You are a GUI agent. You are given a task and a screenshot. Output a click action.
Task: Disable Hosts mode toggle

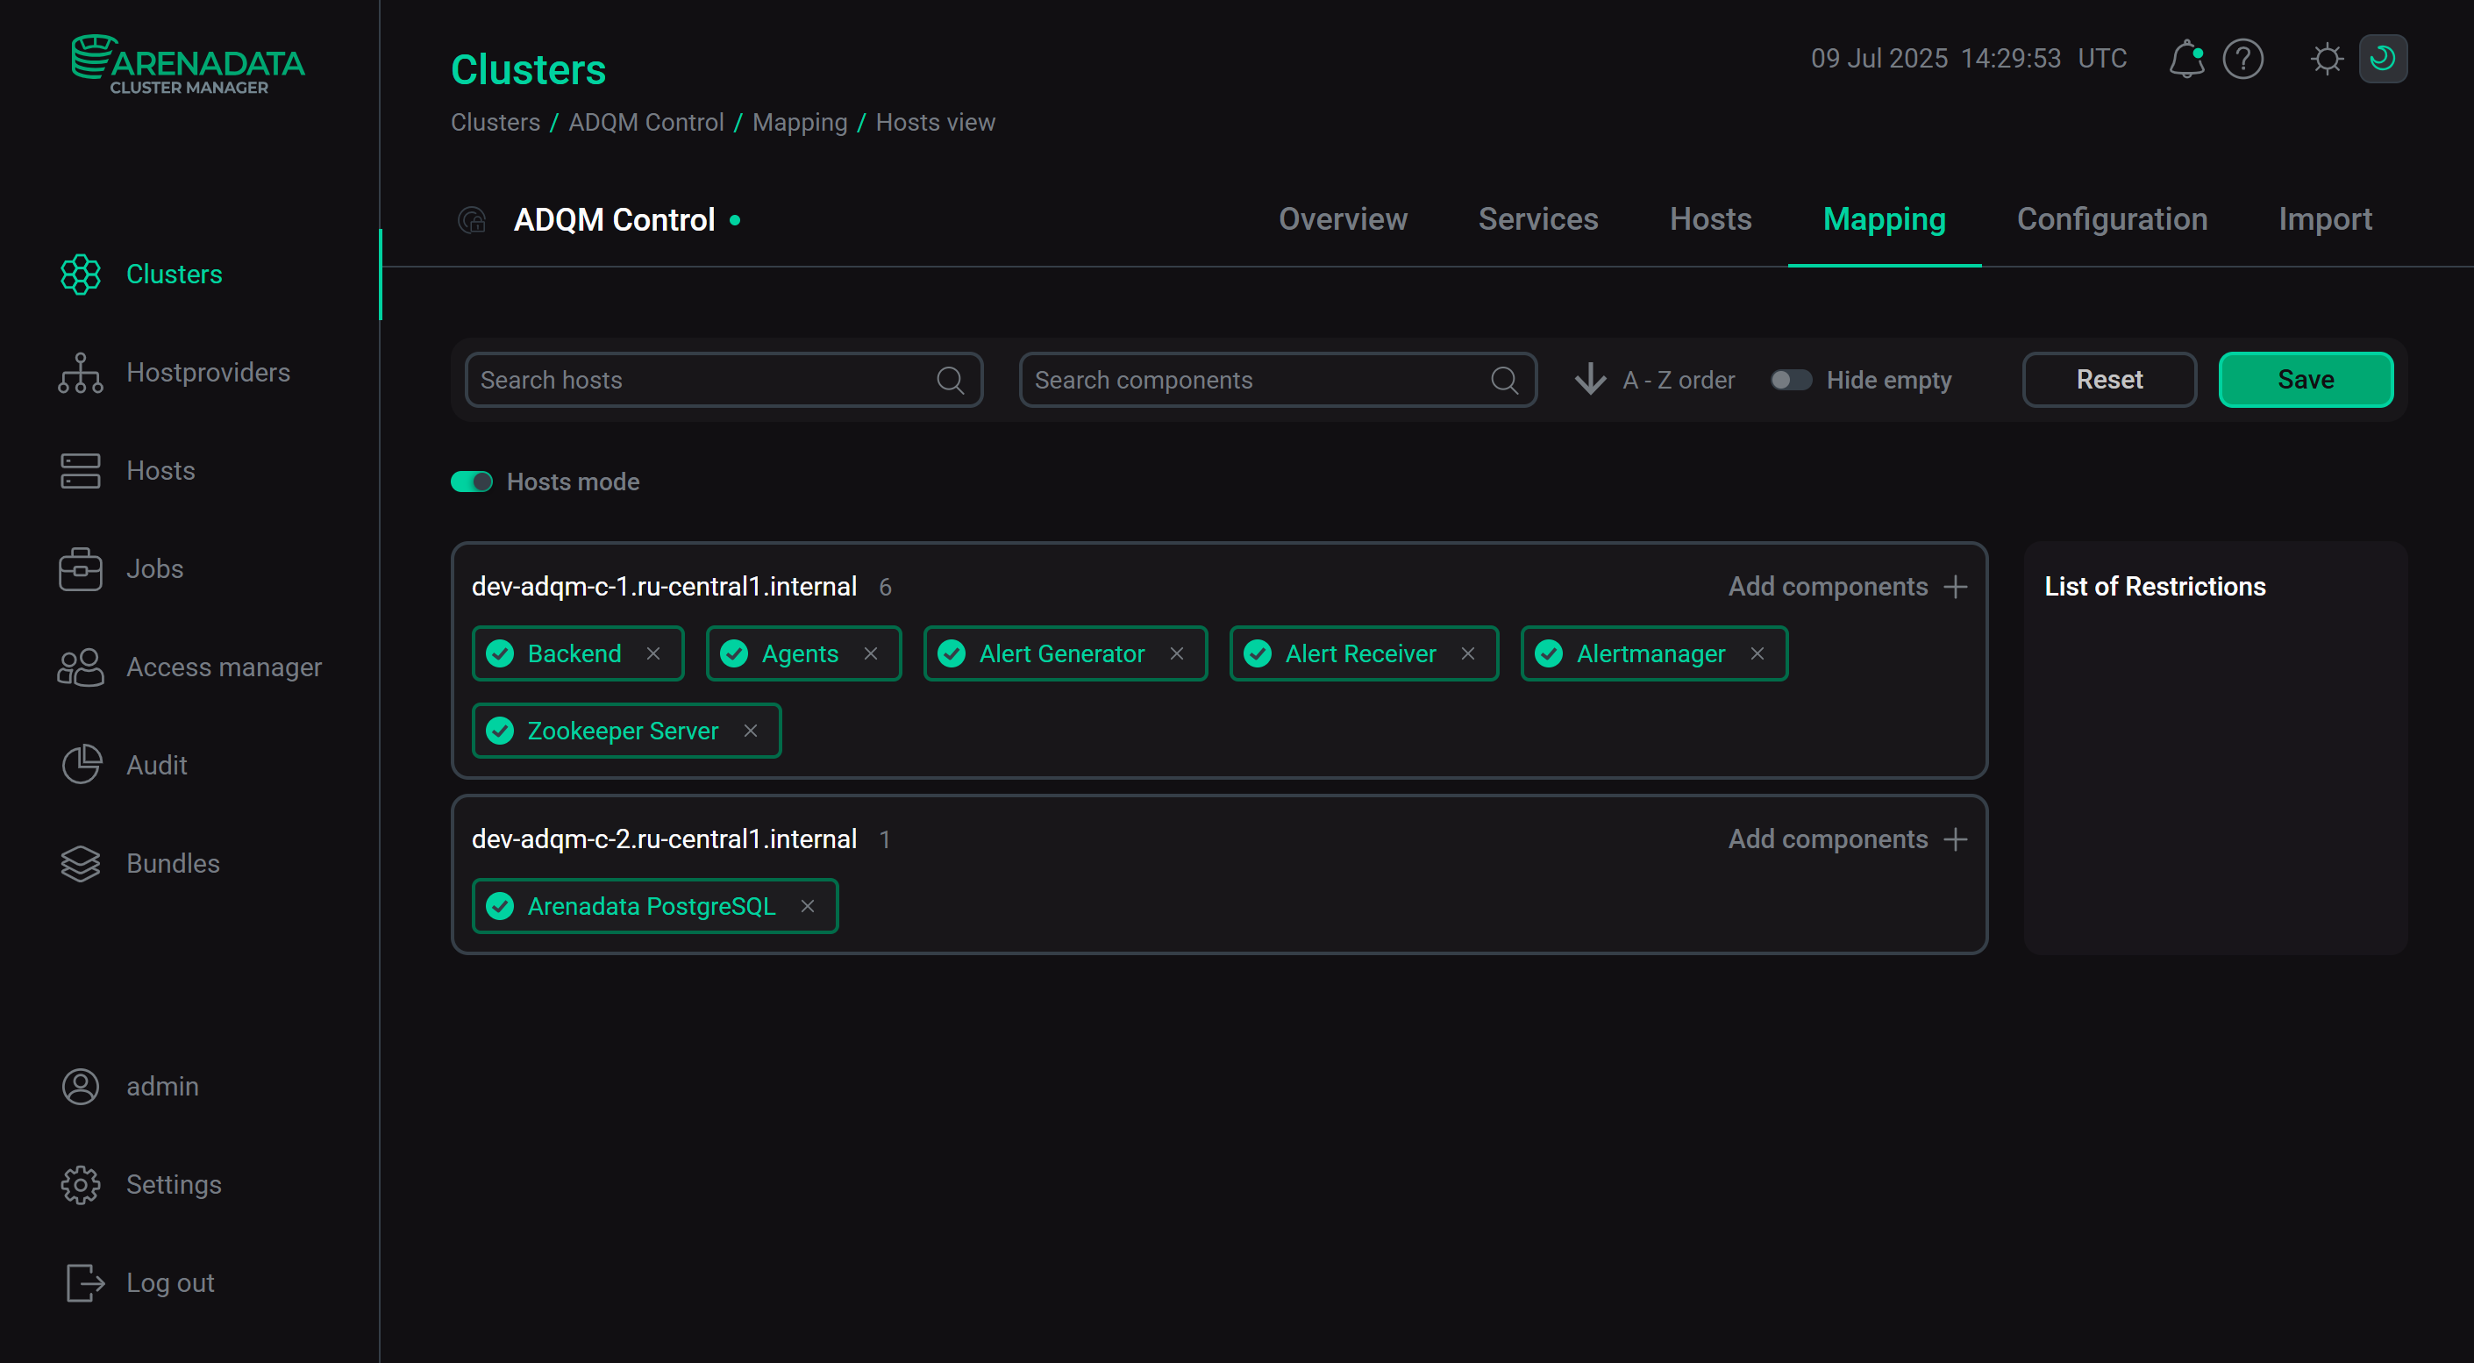(x=472, y=482)
